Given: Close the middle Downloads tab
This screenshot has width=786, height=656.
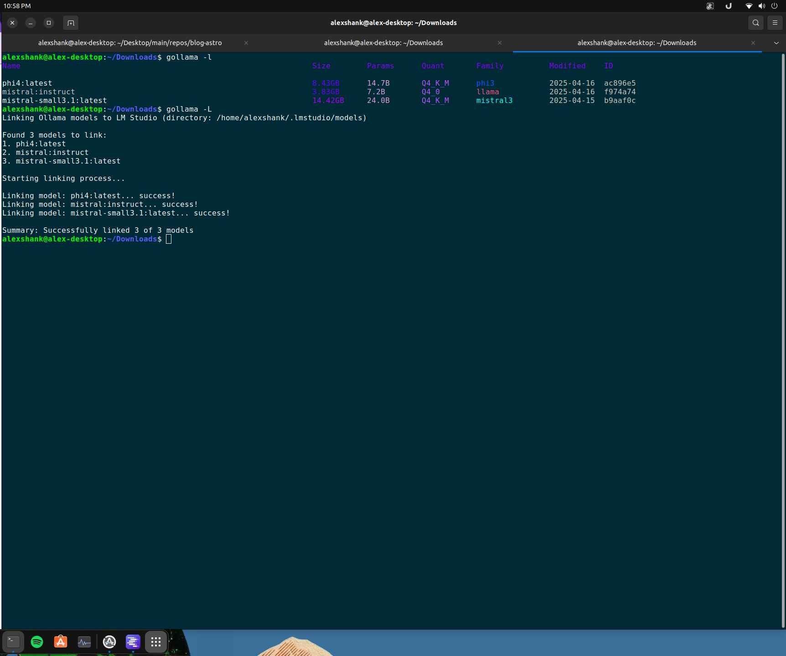Looking at the screenshot, I should click(x=500, y=42).
